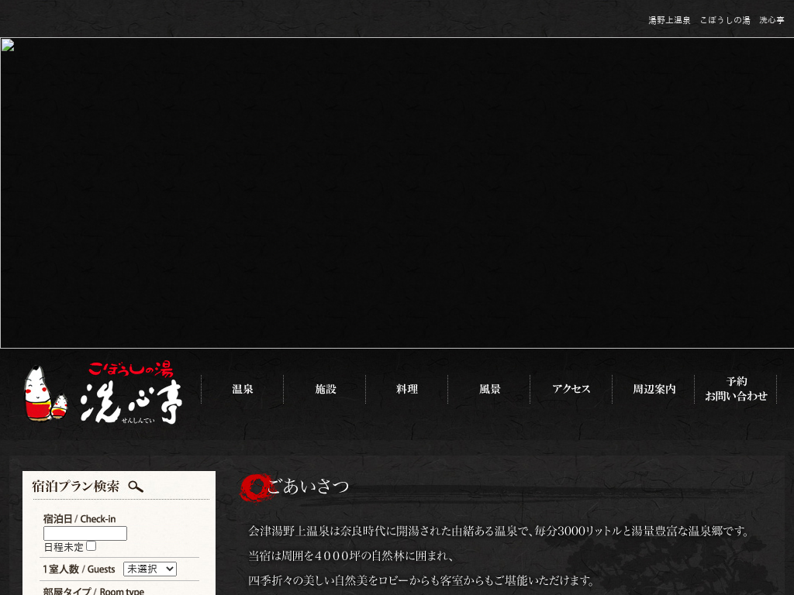Image resolution: width=794 pixels, height=595 pixels.
Task: Open the 温泉 menu item
Action: point(243,389)
